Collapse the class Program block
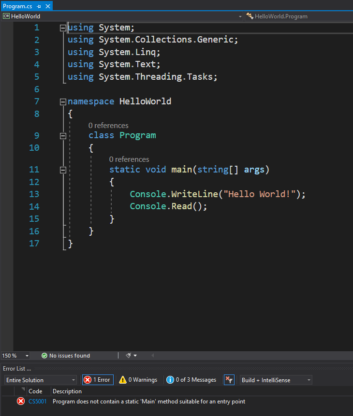 tap(62, 136)
